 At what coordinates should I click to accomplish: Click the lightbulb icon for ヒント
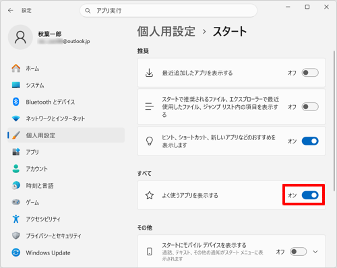(150, 141)
